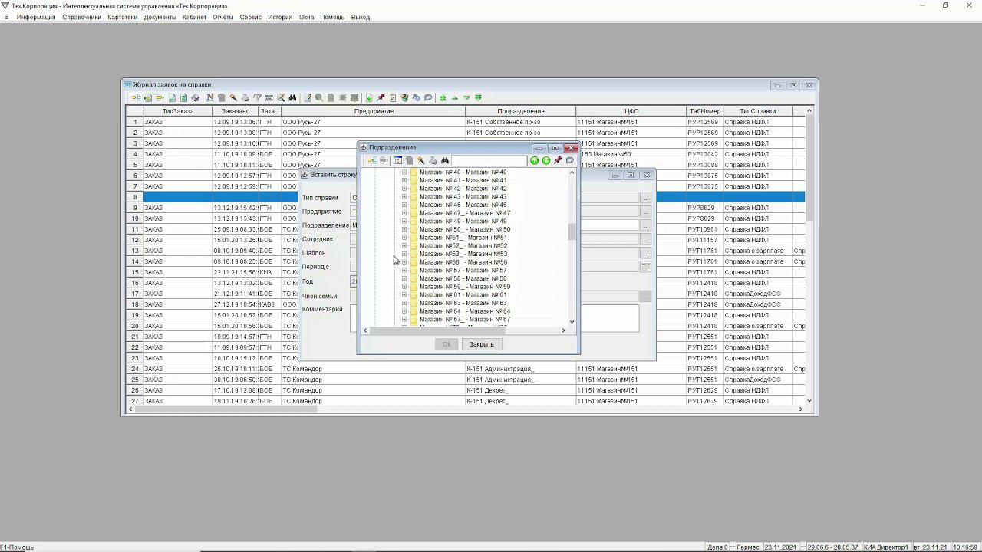982x552 pixels.
Task: Click binoculars find icon in journal toolbar
Action: point(292,98)
